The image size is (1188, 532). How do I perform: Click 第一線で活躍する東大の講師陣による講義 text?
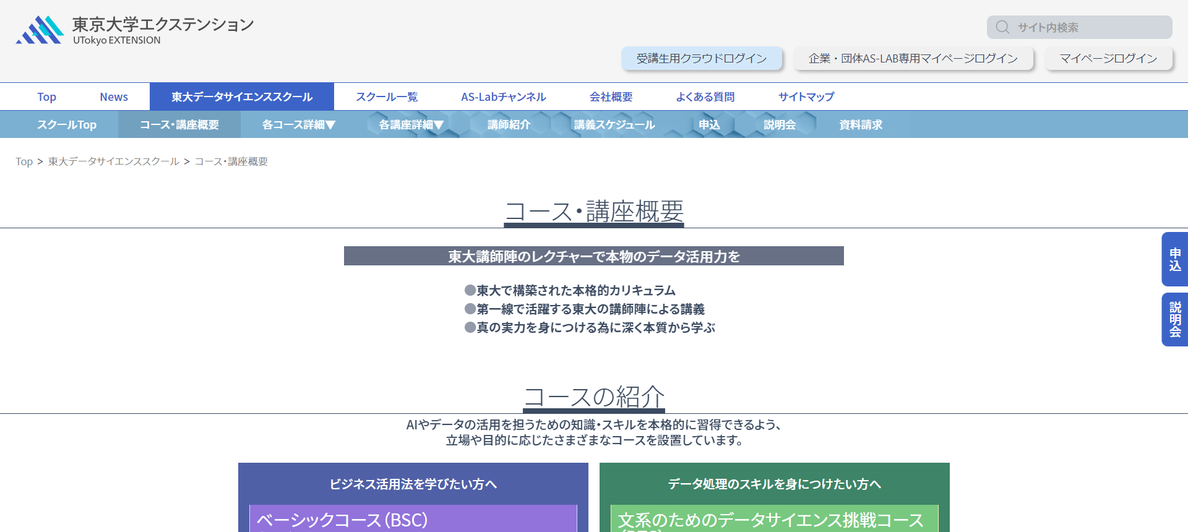[x=591, y=309]
